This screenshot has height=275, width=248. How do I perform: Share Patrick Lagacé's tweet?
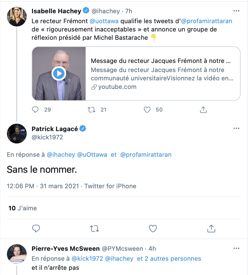[x=211, y=229]
